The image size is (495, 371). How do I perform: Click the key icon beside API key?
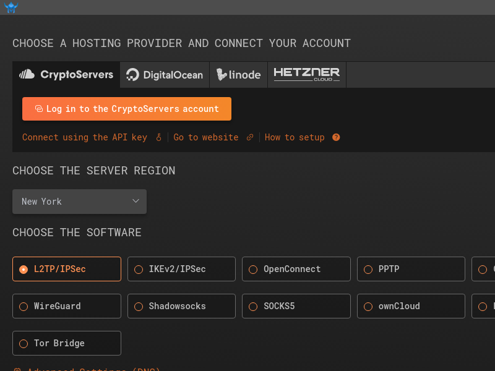click(x=158, y=137)
